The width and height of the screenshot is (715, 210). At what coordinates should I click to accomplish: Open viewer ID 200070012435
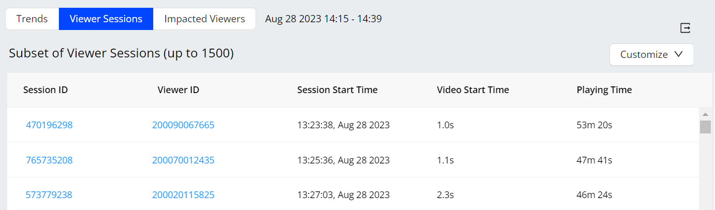point(183,160)
